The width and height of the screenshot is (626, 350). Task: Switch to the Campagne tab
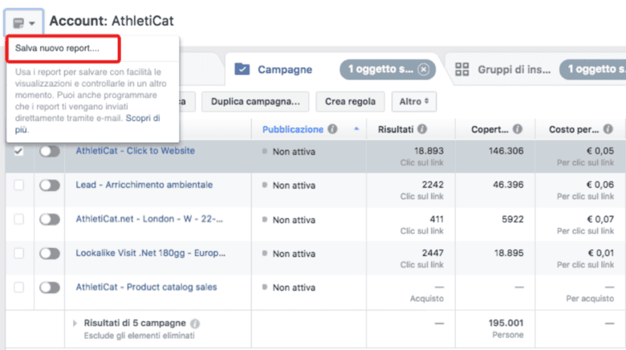pyautogui.click(x=285, y=70)
